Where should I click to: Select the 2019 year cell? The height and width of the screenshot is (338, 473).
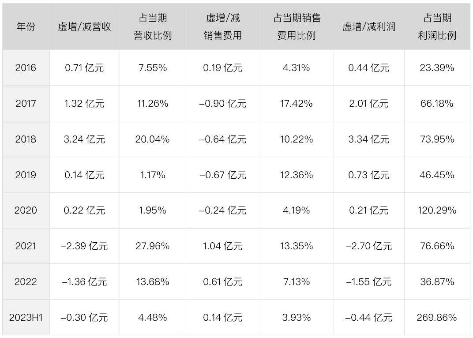click(26, 175)
